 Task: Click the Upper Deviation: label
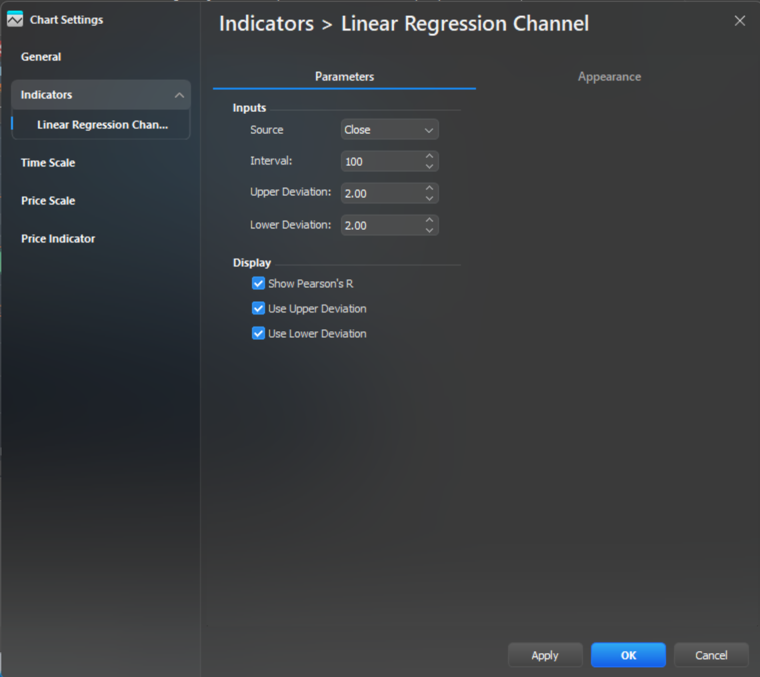[290, 192]
